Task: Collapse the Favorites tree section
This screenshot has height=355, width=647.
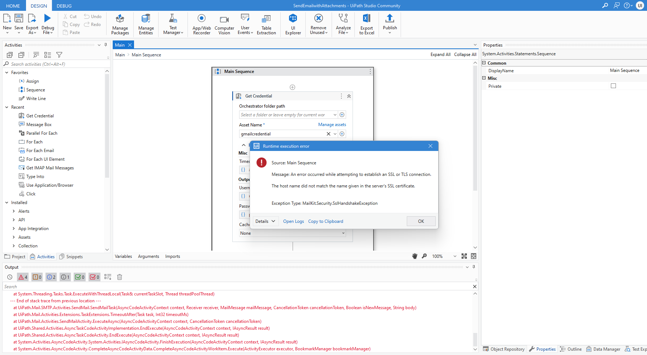Action: click(7, 73)
